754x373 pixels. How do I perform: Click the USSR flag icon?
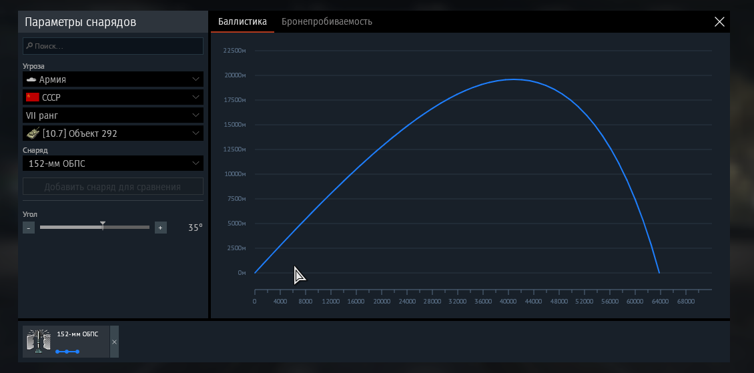coord(32,97)
